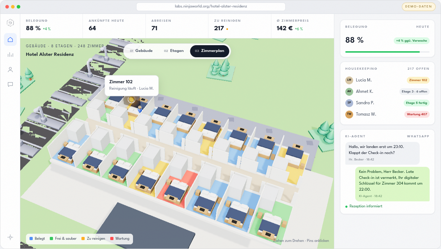
Task: Click the AK avatar for Ahmet K.
Action: click(x=349, y=91)
